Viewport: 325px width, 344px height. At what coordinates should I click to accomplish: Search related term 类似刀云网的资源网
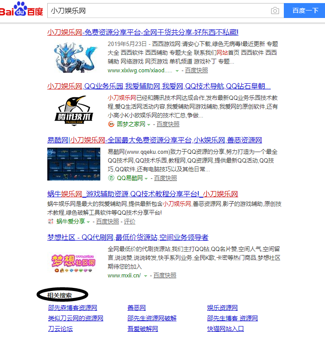(x=76, y=318)
